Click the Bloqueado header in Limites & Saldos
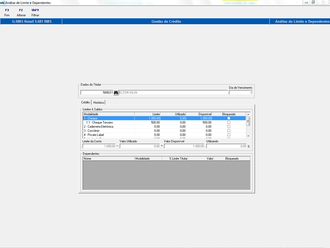 point(229,114)
